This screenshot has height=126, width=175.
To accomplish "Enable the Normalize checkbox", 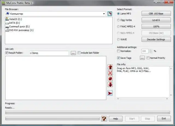I will (x=118, y=51).
